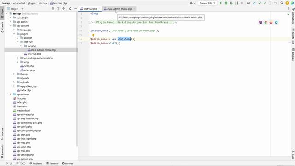295x166 pixels.
Task: Click the Project tree vertical scrollbar
Action: point(77,79)
